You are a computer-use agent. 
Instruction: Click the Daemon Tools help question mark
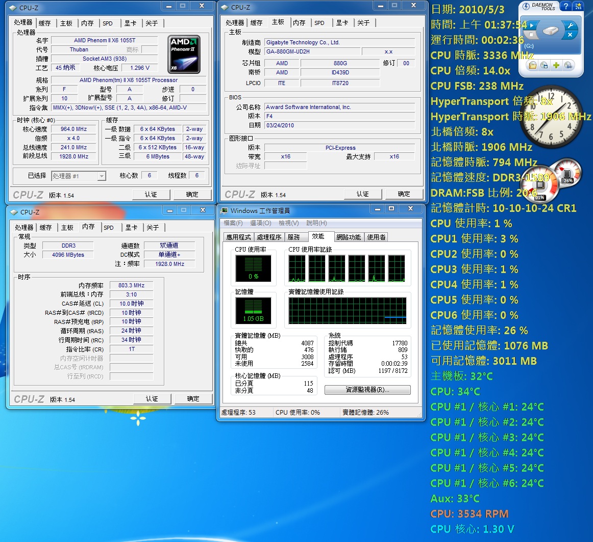(565, 6)
